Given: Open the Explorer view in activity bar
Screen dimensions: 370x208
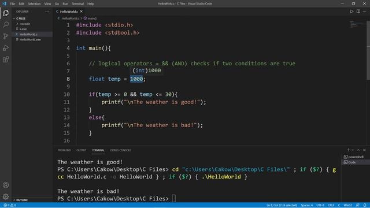Looking at the screenshot, I should pos(6,13).
